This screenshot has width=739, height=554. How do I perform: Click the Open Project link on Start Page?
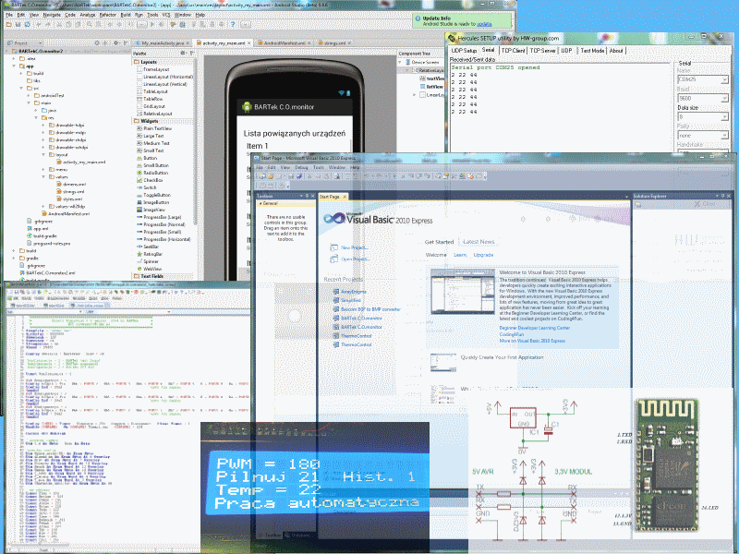click(355, 259)
